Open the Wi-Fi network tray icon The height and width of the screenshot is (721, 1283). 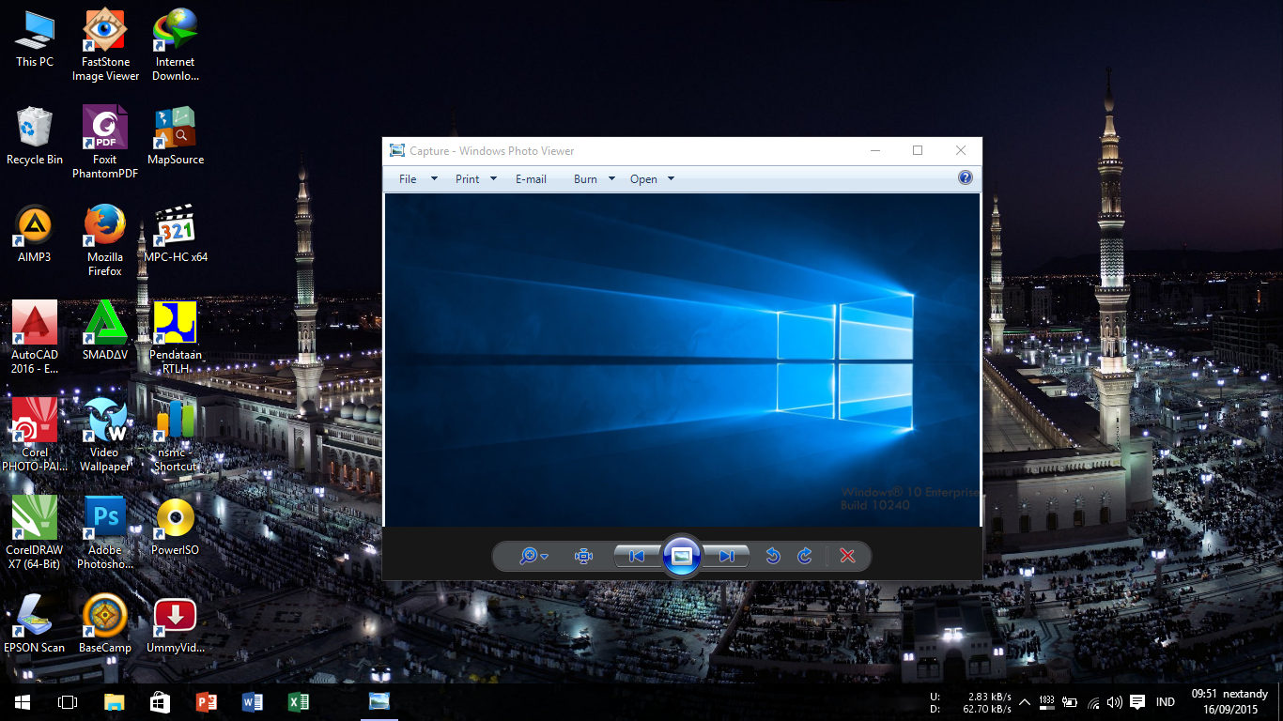(x=1093, y=702)
